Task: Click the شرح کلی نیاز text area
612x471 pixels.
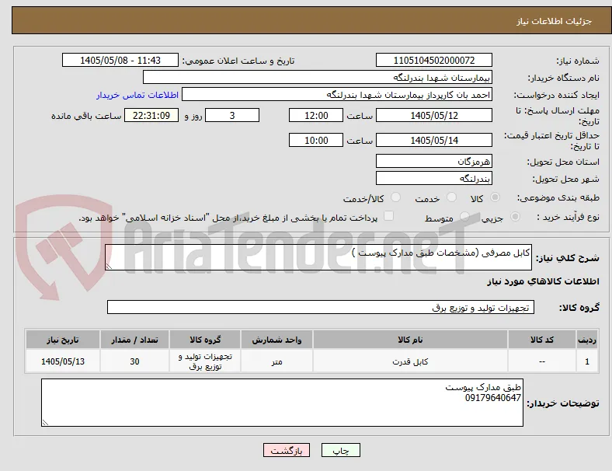Action: 318,257
